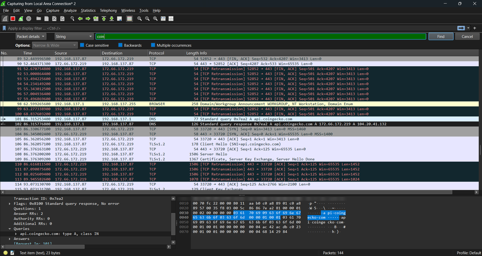This screenshot has width=482, height=256.
Task: Close this capture file icon
Action: point(54,18)
